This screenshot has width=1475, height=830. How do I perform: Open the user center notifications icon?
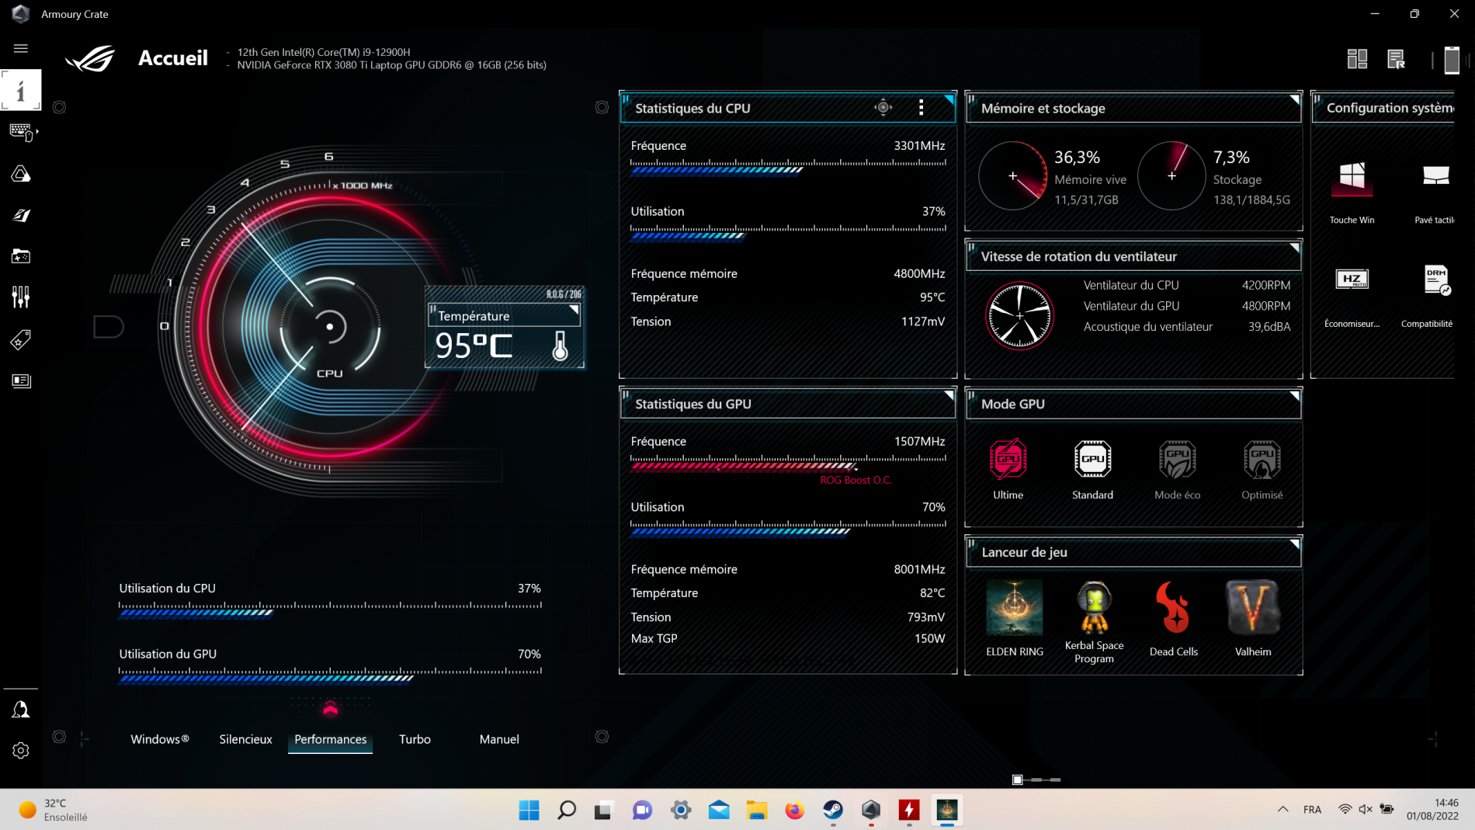click(21, 709)
